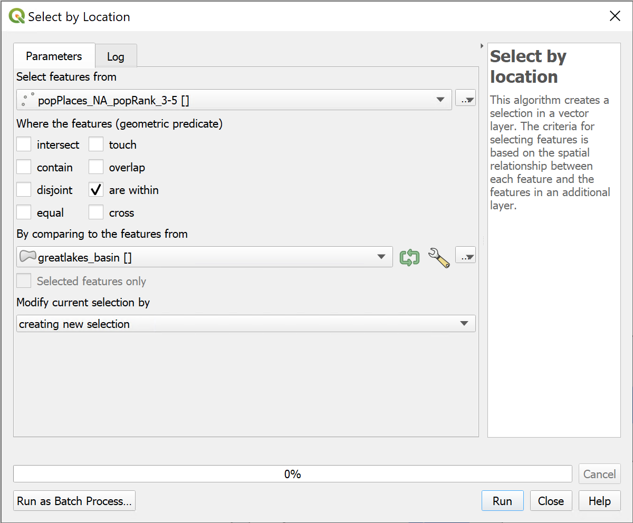Viewport: 633px width, 523px height.
Task: Open the Select features from dropdown
Action: pos(234,100)
